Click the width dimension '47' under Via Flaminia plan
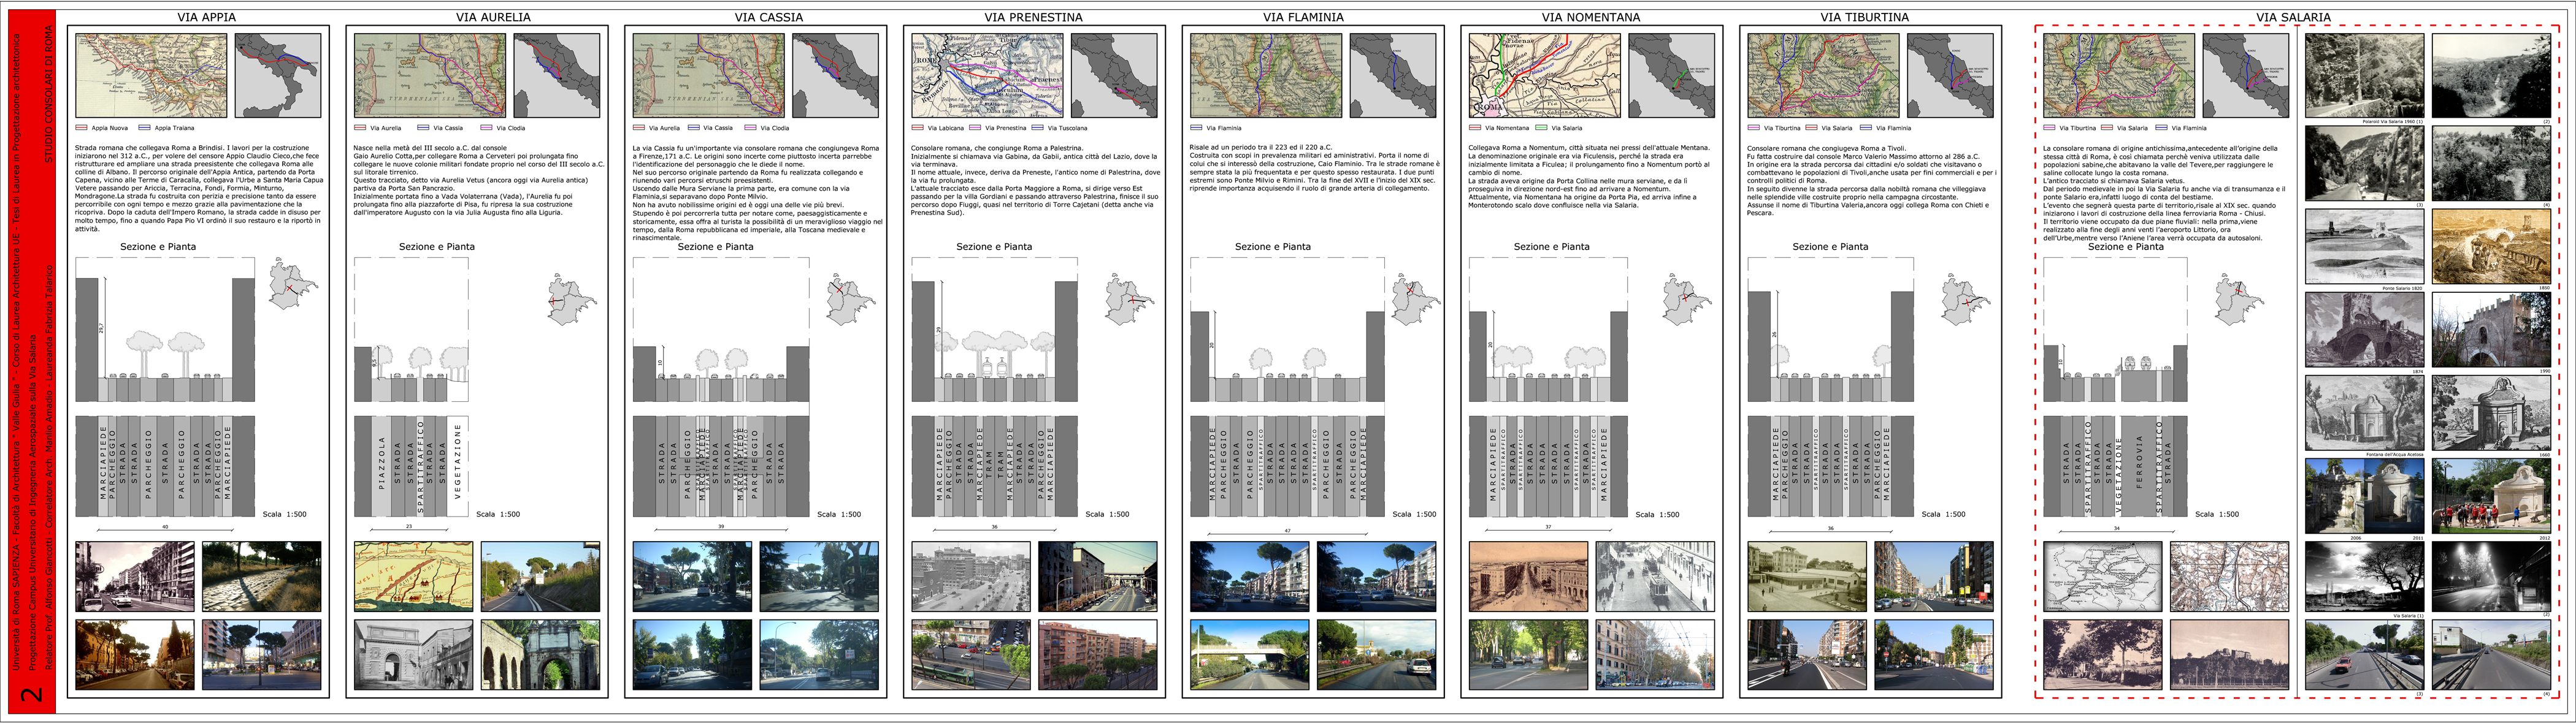The width and height of the screenshot is (2576, 723). [x=1287, y=530]
